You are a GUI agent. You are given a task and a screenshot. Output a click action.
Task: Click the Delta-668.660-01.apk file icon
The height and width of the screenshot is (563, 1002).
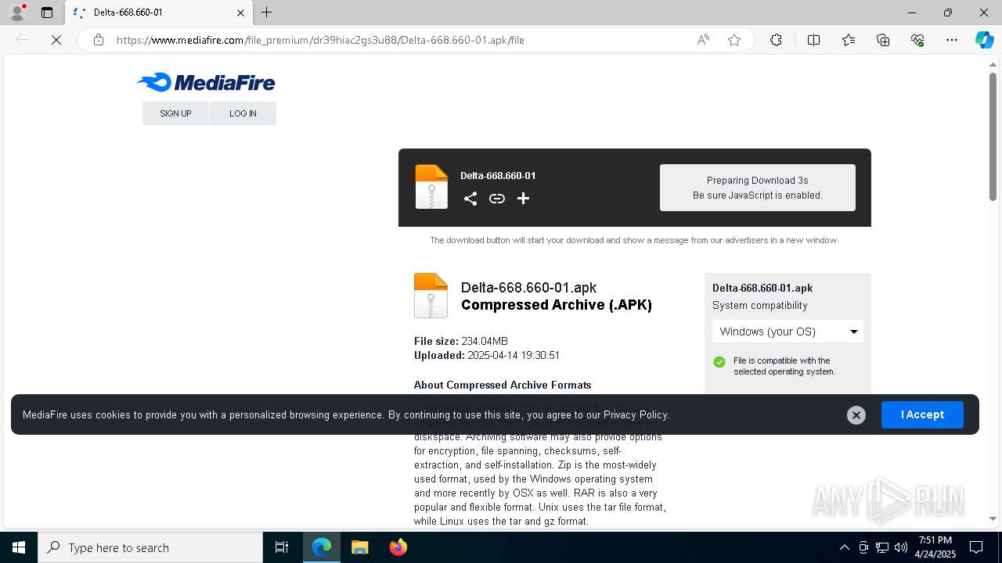(x=431, y=296)
